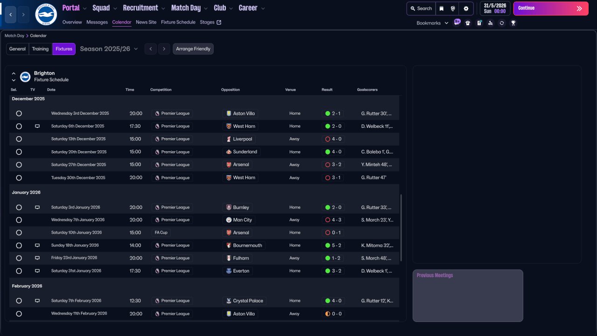Select the Aston Villa 3rd December fixture radio
This screenshot has height=336, width=597.
click(x=19, y=113)
